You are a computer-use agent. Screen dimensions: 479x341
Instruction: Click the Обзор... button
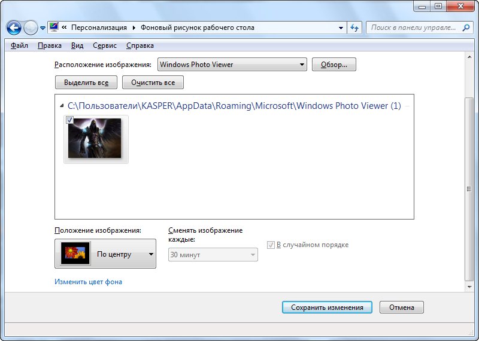pyautogui.click(x=334, y=65)
